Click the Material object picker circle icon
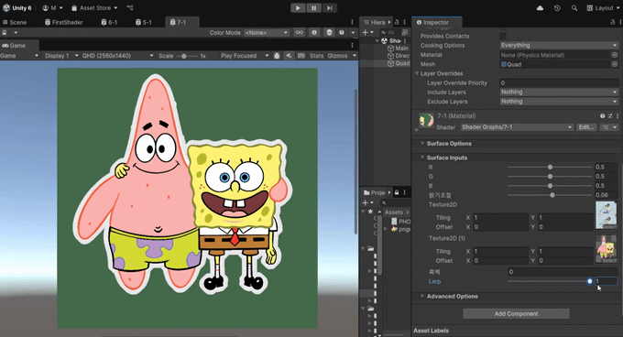This screenshot has width=623, height=337. pyautogui.click(x=615, y=55)
